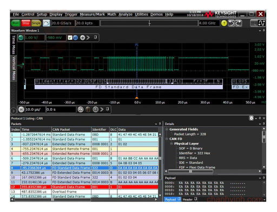Open the Vertical Meas side tab
This screenshot has height=212, width=277.
pyautogui.click(x=14, y=68)
